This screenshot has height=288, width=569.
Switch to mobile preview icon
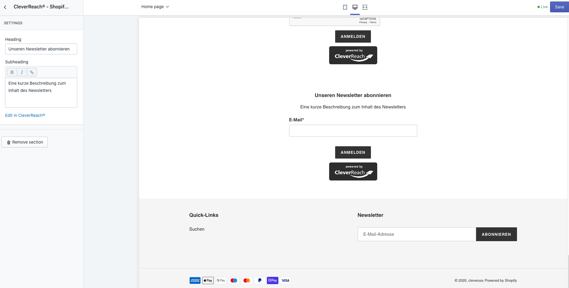click(x=345, y=7)
